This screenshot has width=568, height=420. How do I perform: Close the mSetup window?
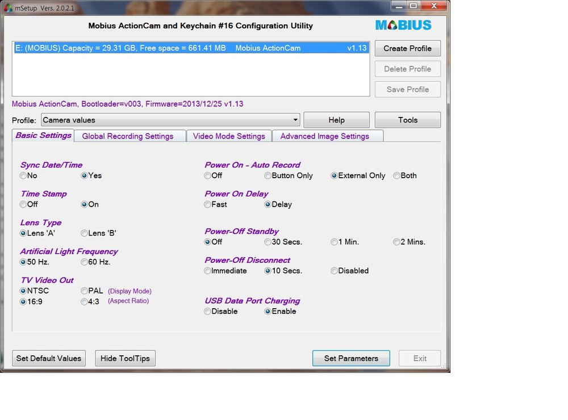pyautogui.click(x=434, y=6)
